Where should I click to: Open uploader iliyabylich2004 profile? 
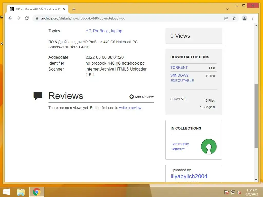tap(189, 176)
